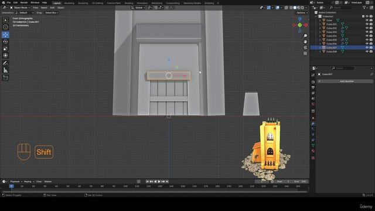Disable render for Cube.002 camera icon
Screen dimensions: 375x211
[x=371, y=28]
